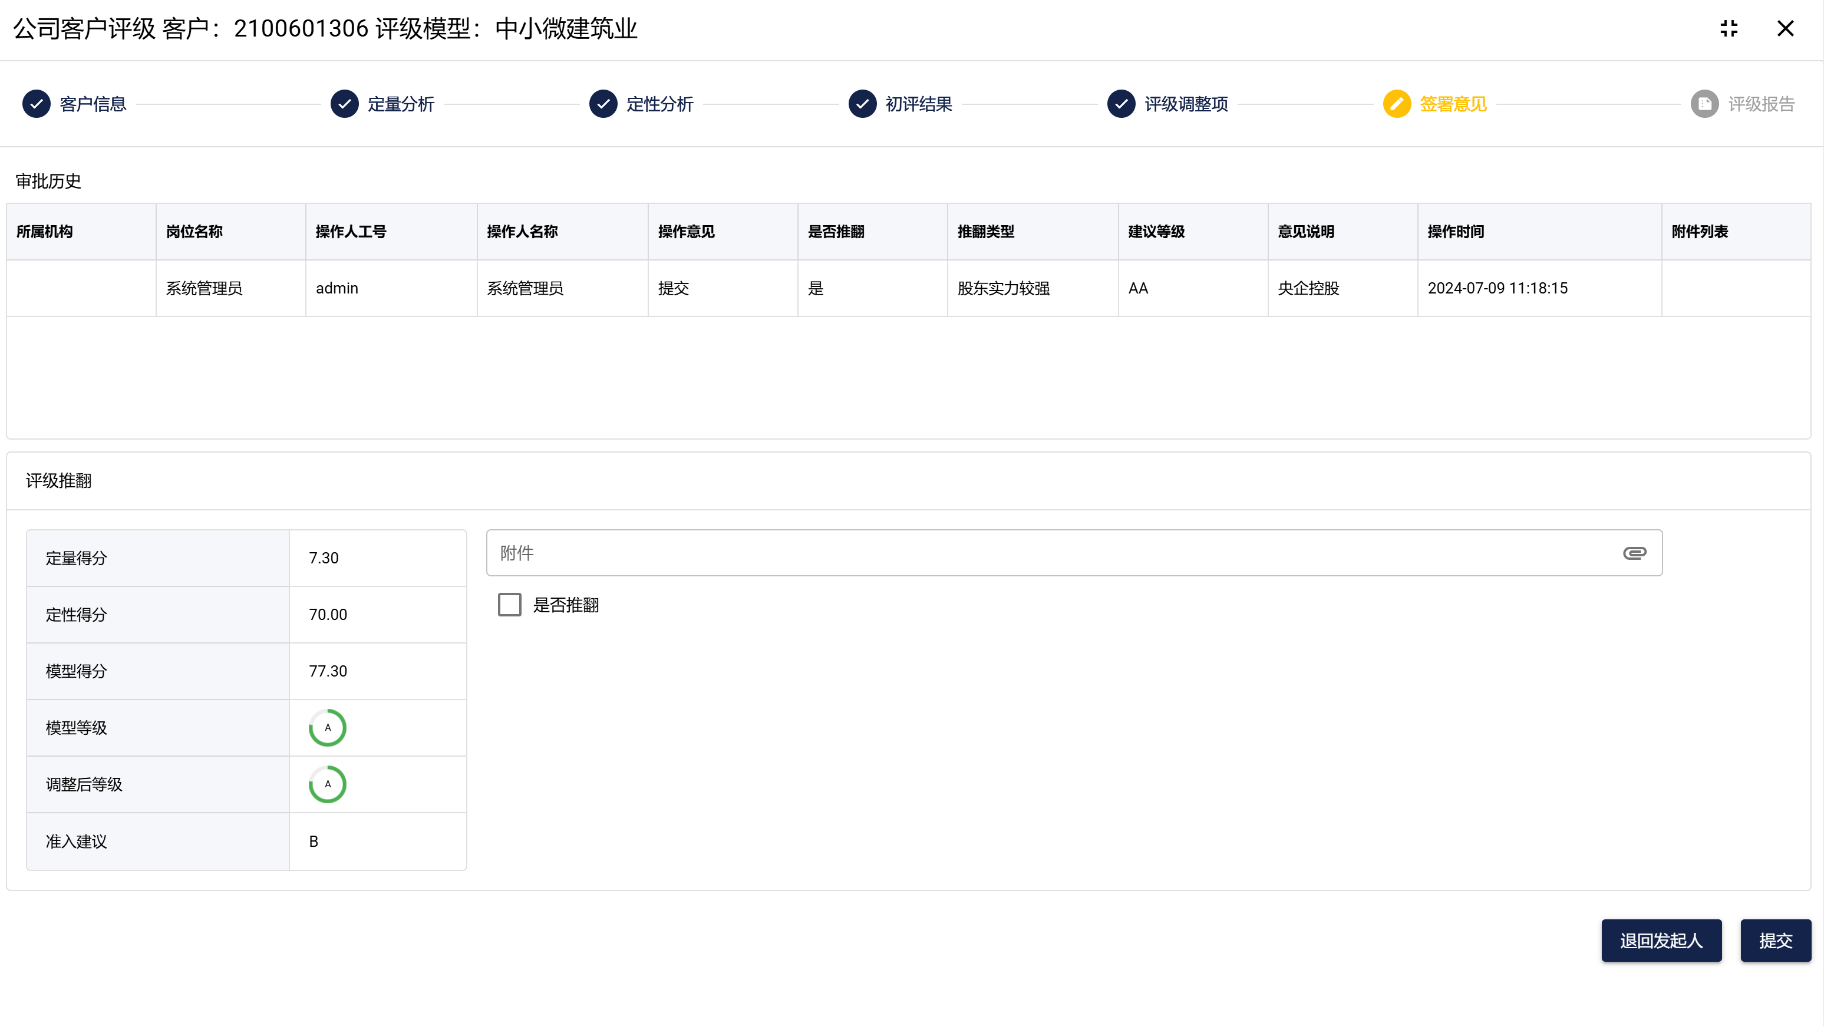Click the 提交 button
The width and height of the screenshot is (1824, 1026).
coord(1775,941)
